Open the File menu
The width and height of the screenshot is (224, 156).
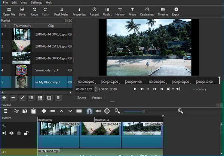click(5, 2)
